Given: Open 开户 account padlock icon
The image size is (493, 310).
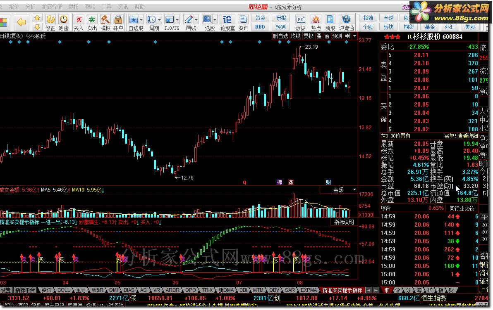Looking at the screenshot, I should click(118, 19).
